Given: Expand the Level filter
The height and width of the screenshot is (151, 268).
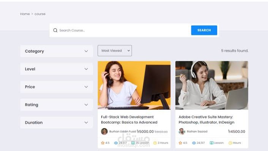Looking at the screenshot, I should coord(57,69).
